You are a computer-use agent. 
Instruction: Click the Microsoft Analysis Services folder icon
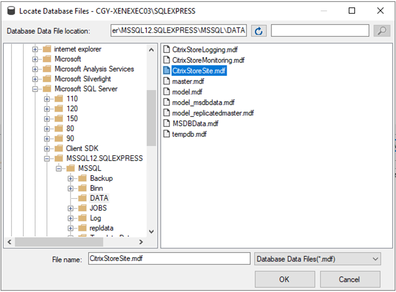coord(47,69)
